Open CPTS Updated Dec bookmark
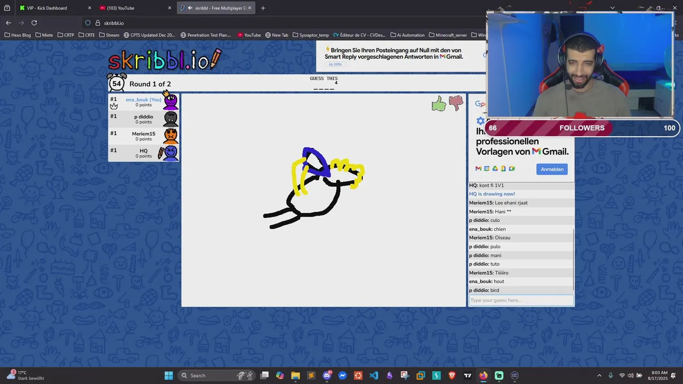The height and width of the screenshot is (384, 683). 149,35
